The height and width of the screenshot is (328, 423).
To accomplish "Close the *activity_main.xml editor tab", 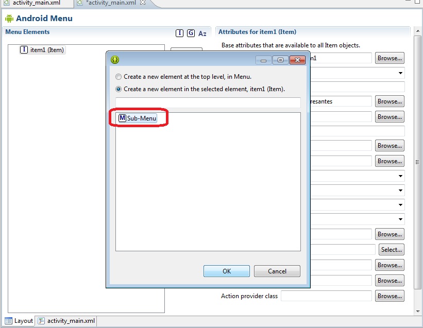I will (143, 3).
